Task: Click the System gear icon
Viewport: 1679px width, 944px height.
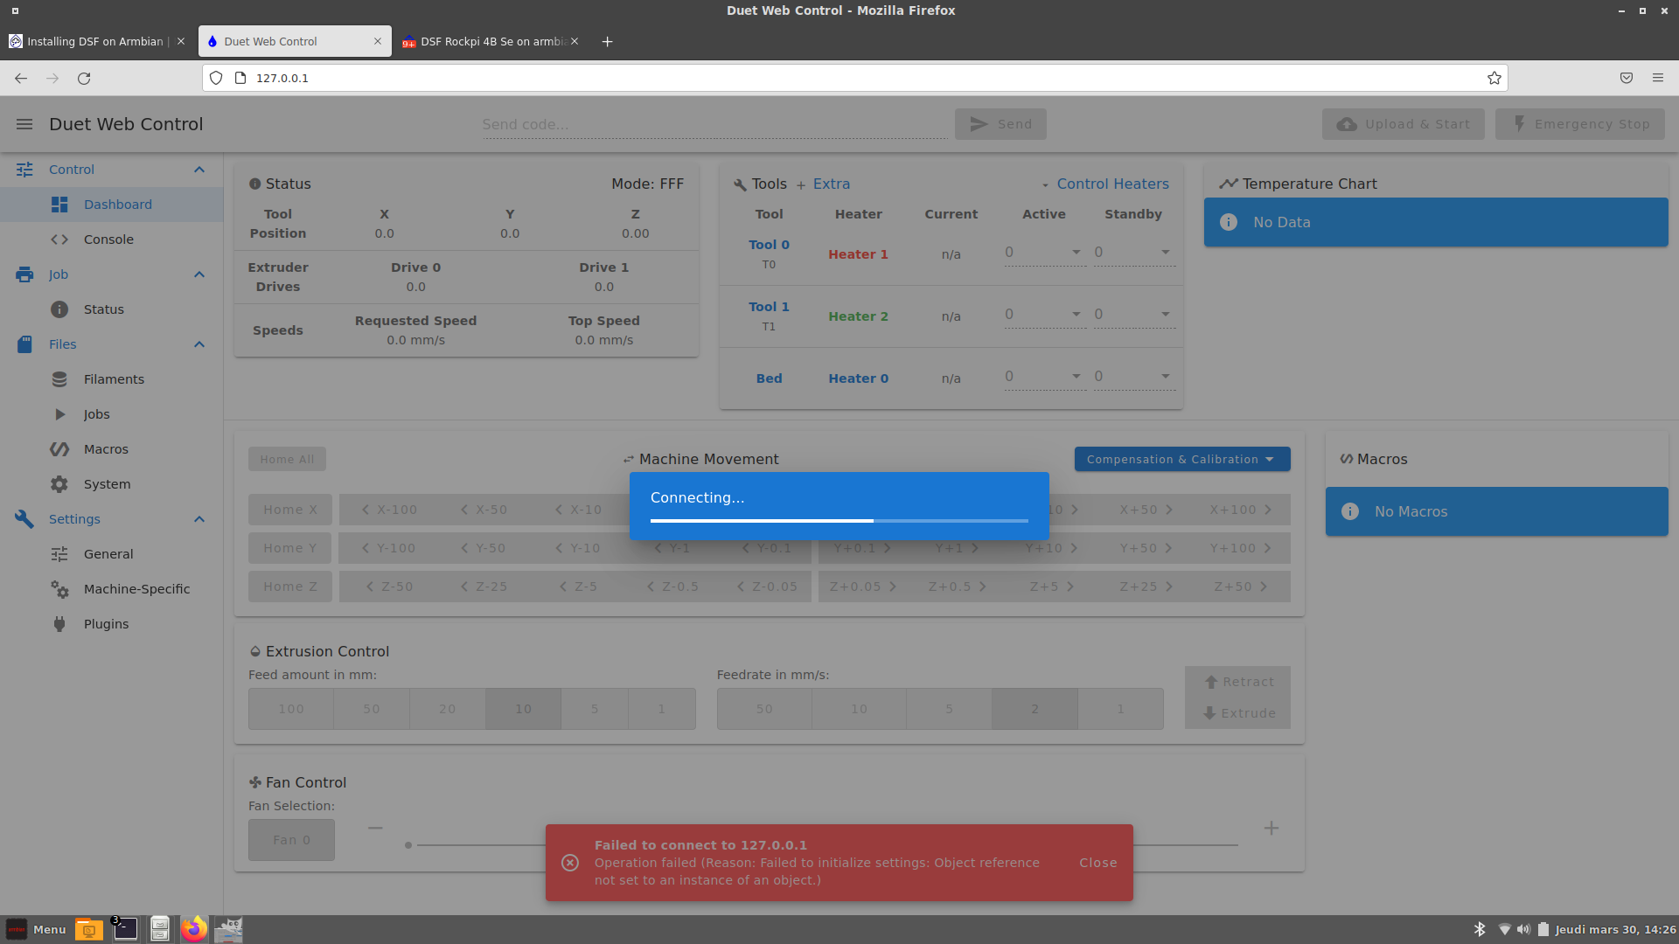Action: point(59,484)
